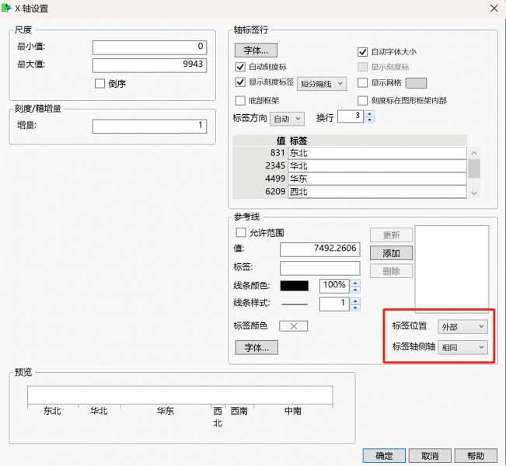Viewport: 506px width, 466px height.
Task: Click the 标签颜色 swatch box
Action: point(293,326)
